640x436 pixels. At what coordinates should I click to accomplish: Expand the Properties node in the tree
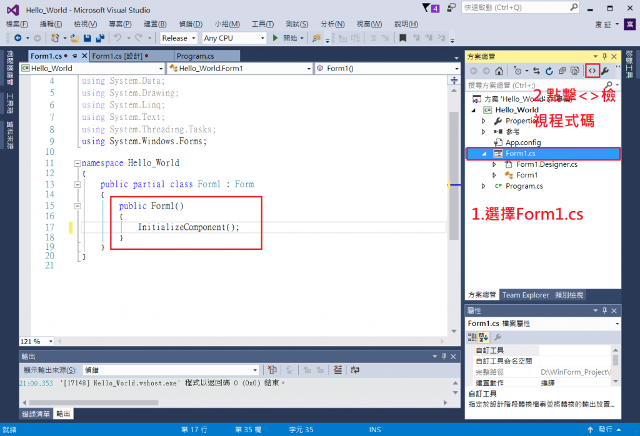[484, 121]
